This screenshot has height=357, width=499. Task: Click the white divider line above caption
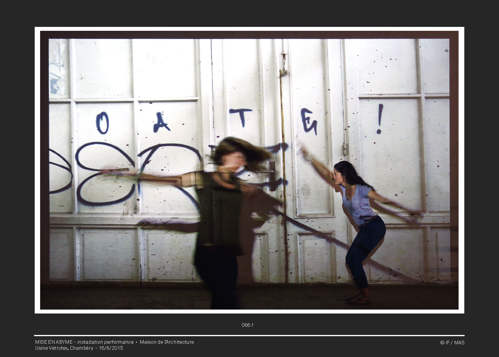coord(249,335)
